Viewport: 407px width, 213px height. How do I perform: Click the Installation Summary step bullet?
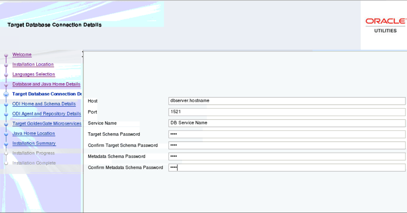pos(6,144)
